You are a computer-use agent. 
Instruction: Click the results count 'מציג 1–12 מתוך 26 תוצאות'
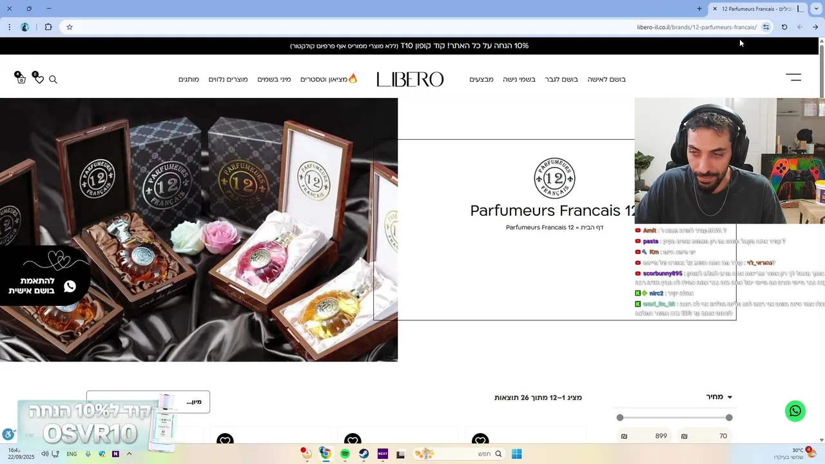click(538, 398)
